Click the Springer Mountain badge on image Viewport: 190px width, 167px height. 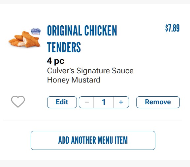36,32
